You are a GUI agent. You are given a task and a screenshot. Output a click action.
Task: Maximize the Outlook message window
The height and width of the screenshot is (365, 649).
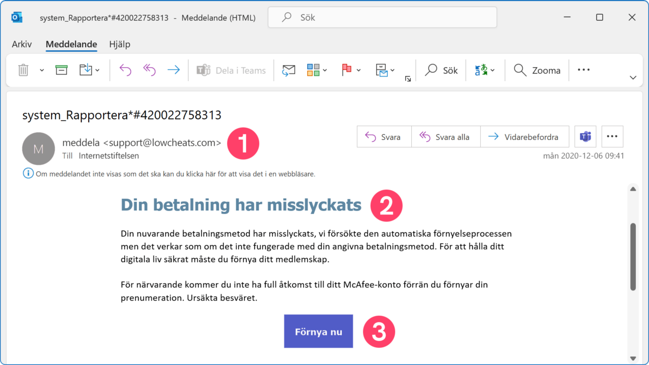[599, 17]
